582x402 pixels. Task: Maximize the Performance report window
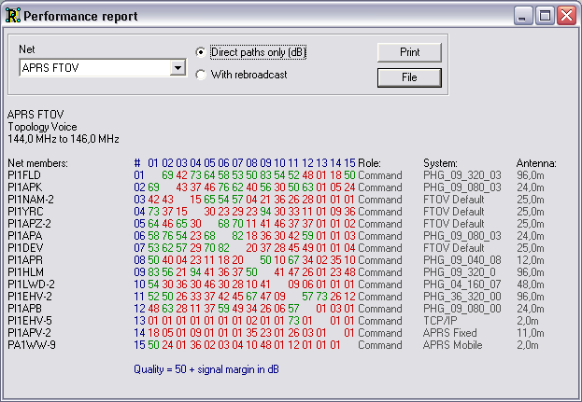click(x=545, y=16)
